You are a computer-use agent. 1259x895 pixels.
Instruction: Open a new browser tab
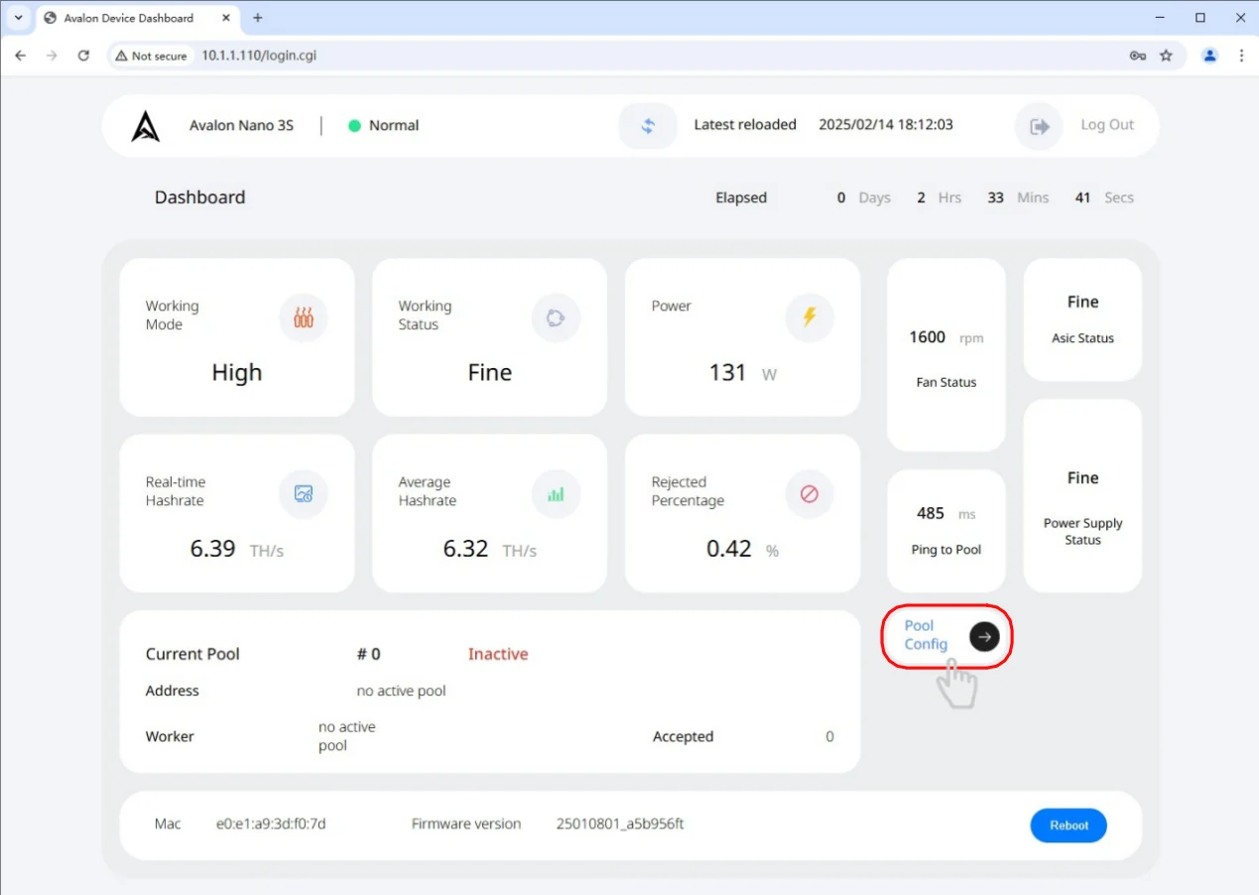tap(258, 18)
